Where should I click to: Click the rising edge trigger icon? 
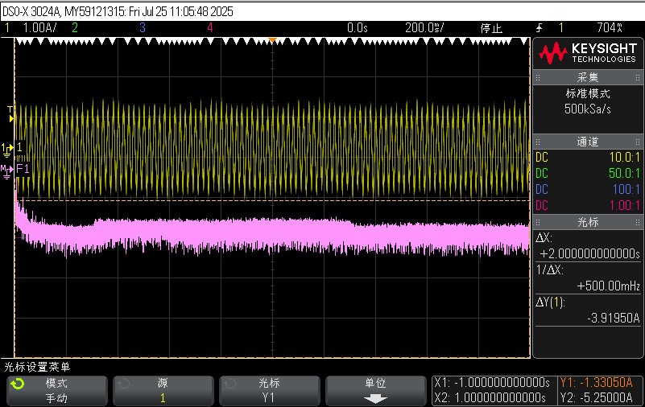click(x=539, y=27)
